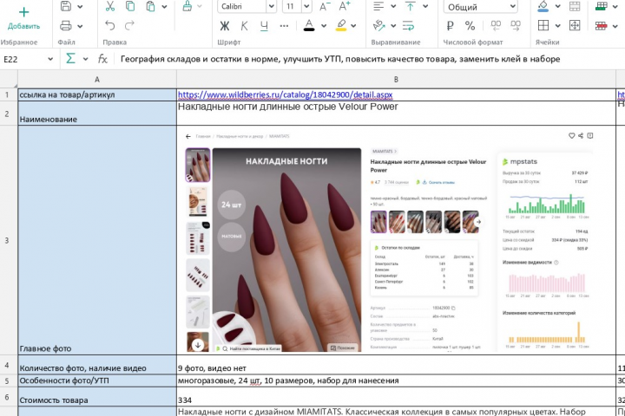
Task: Click the print icon
Action: (x=66, y=26)
